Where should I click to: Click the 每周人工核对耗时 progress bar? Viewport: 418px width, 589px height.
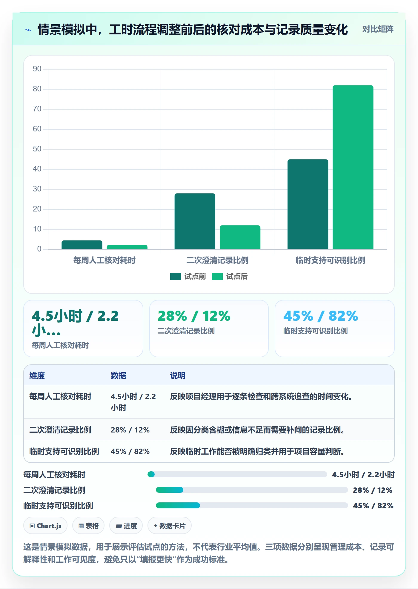(237, 474)
